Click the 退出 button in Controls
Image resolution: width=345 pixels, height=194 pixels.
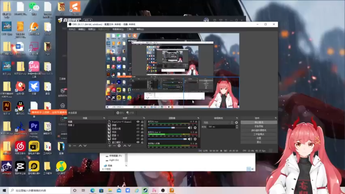[259, 142]
